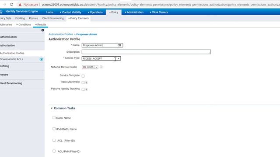Image resolution: width=280 pixels, height=157 pixels.
Task: Expand Authentication section in sidebar
Action: point(22,37)
